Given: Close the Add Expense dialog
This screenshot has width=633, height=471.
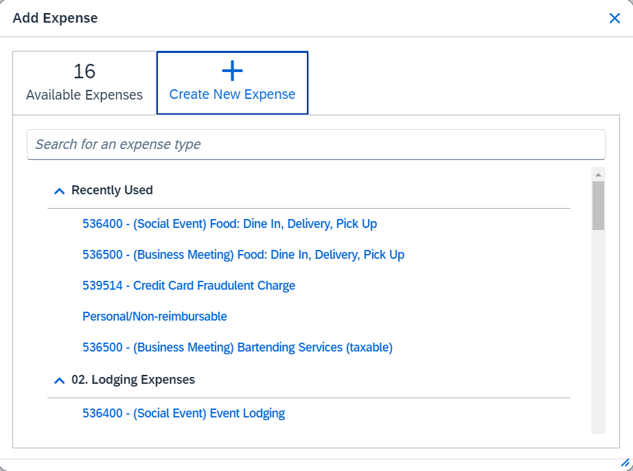Looking at the screenshot, I should point(614,18).
